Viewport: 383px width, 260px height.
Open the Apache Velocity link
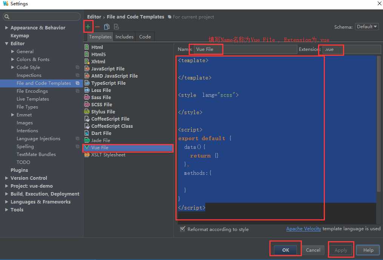[x=304, y=229]
